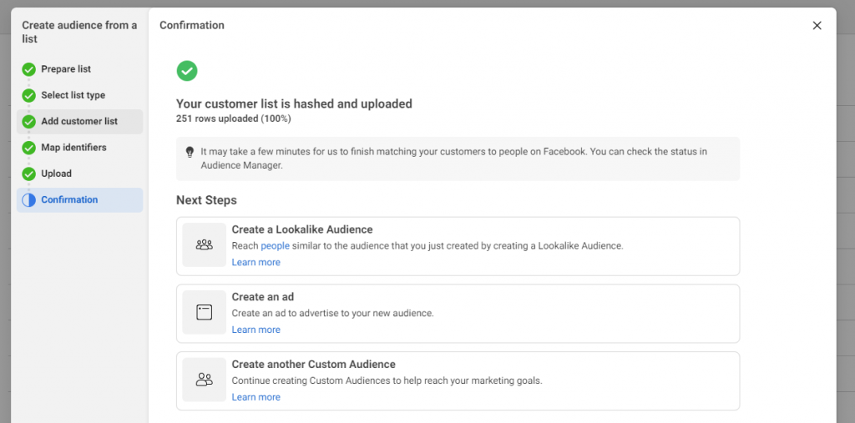Go to the Prepare list step
This screenshot has width=855, height=423.
point(66,69)
